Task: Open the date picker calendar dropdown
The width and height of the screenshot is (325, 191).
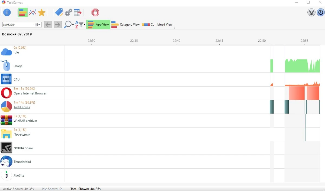Action: click(x=38, y=25)
